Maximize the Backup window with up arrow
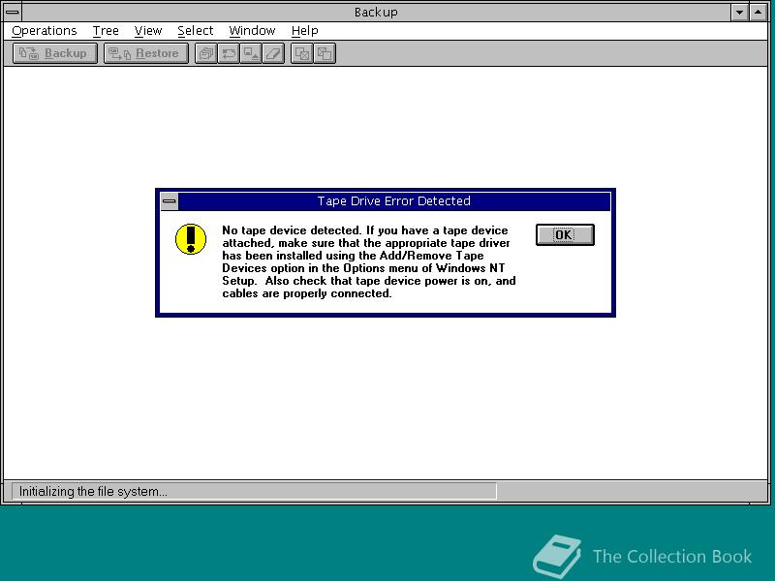Screen dimensions: 775x581 pyautogui.click(x=759, y=12)
